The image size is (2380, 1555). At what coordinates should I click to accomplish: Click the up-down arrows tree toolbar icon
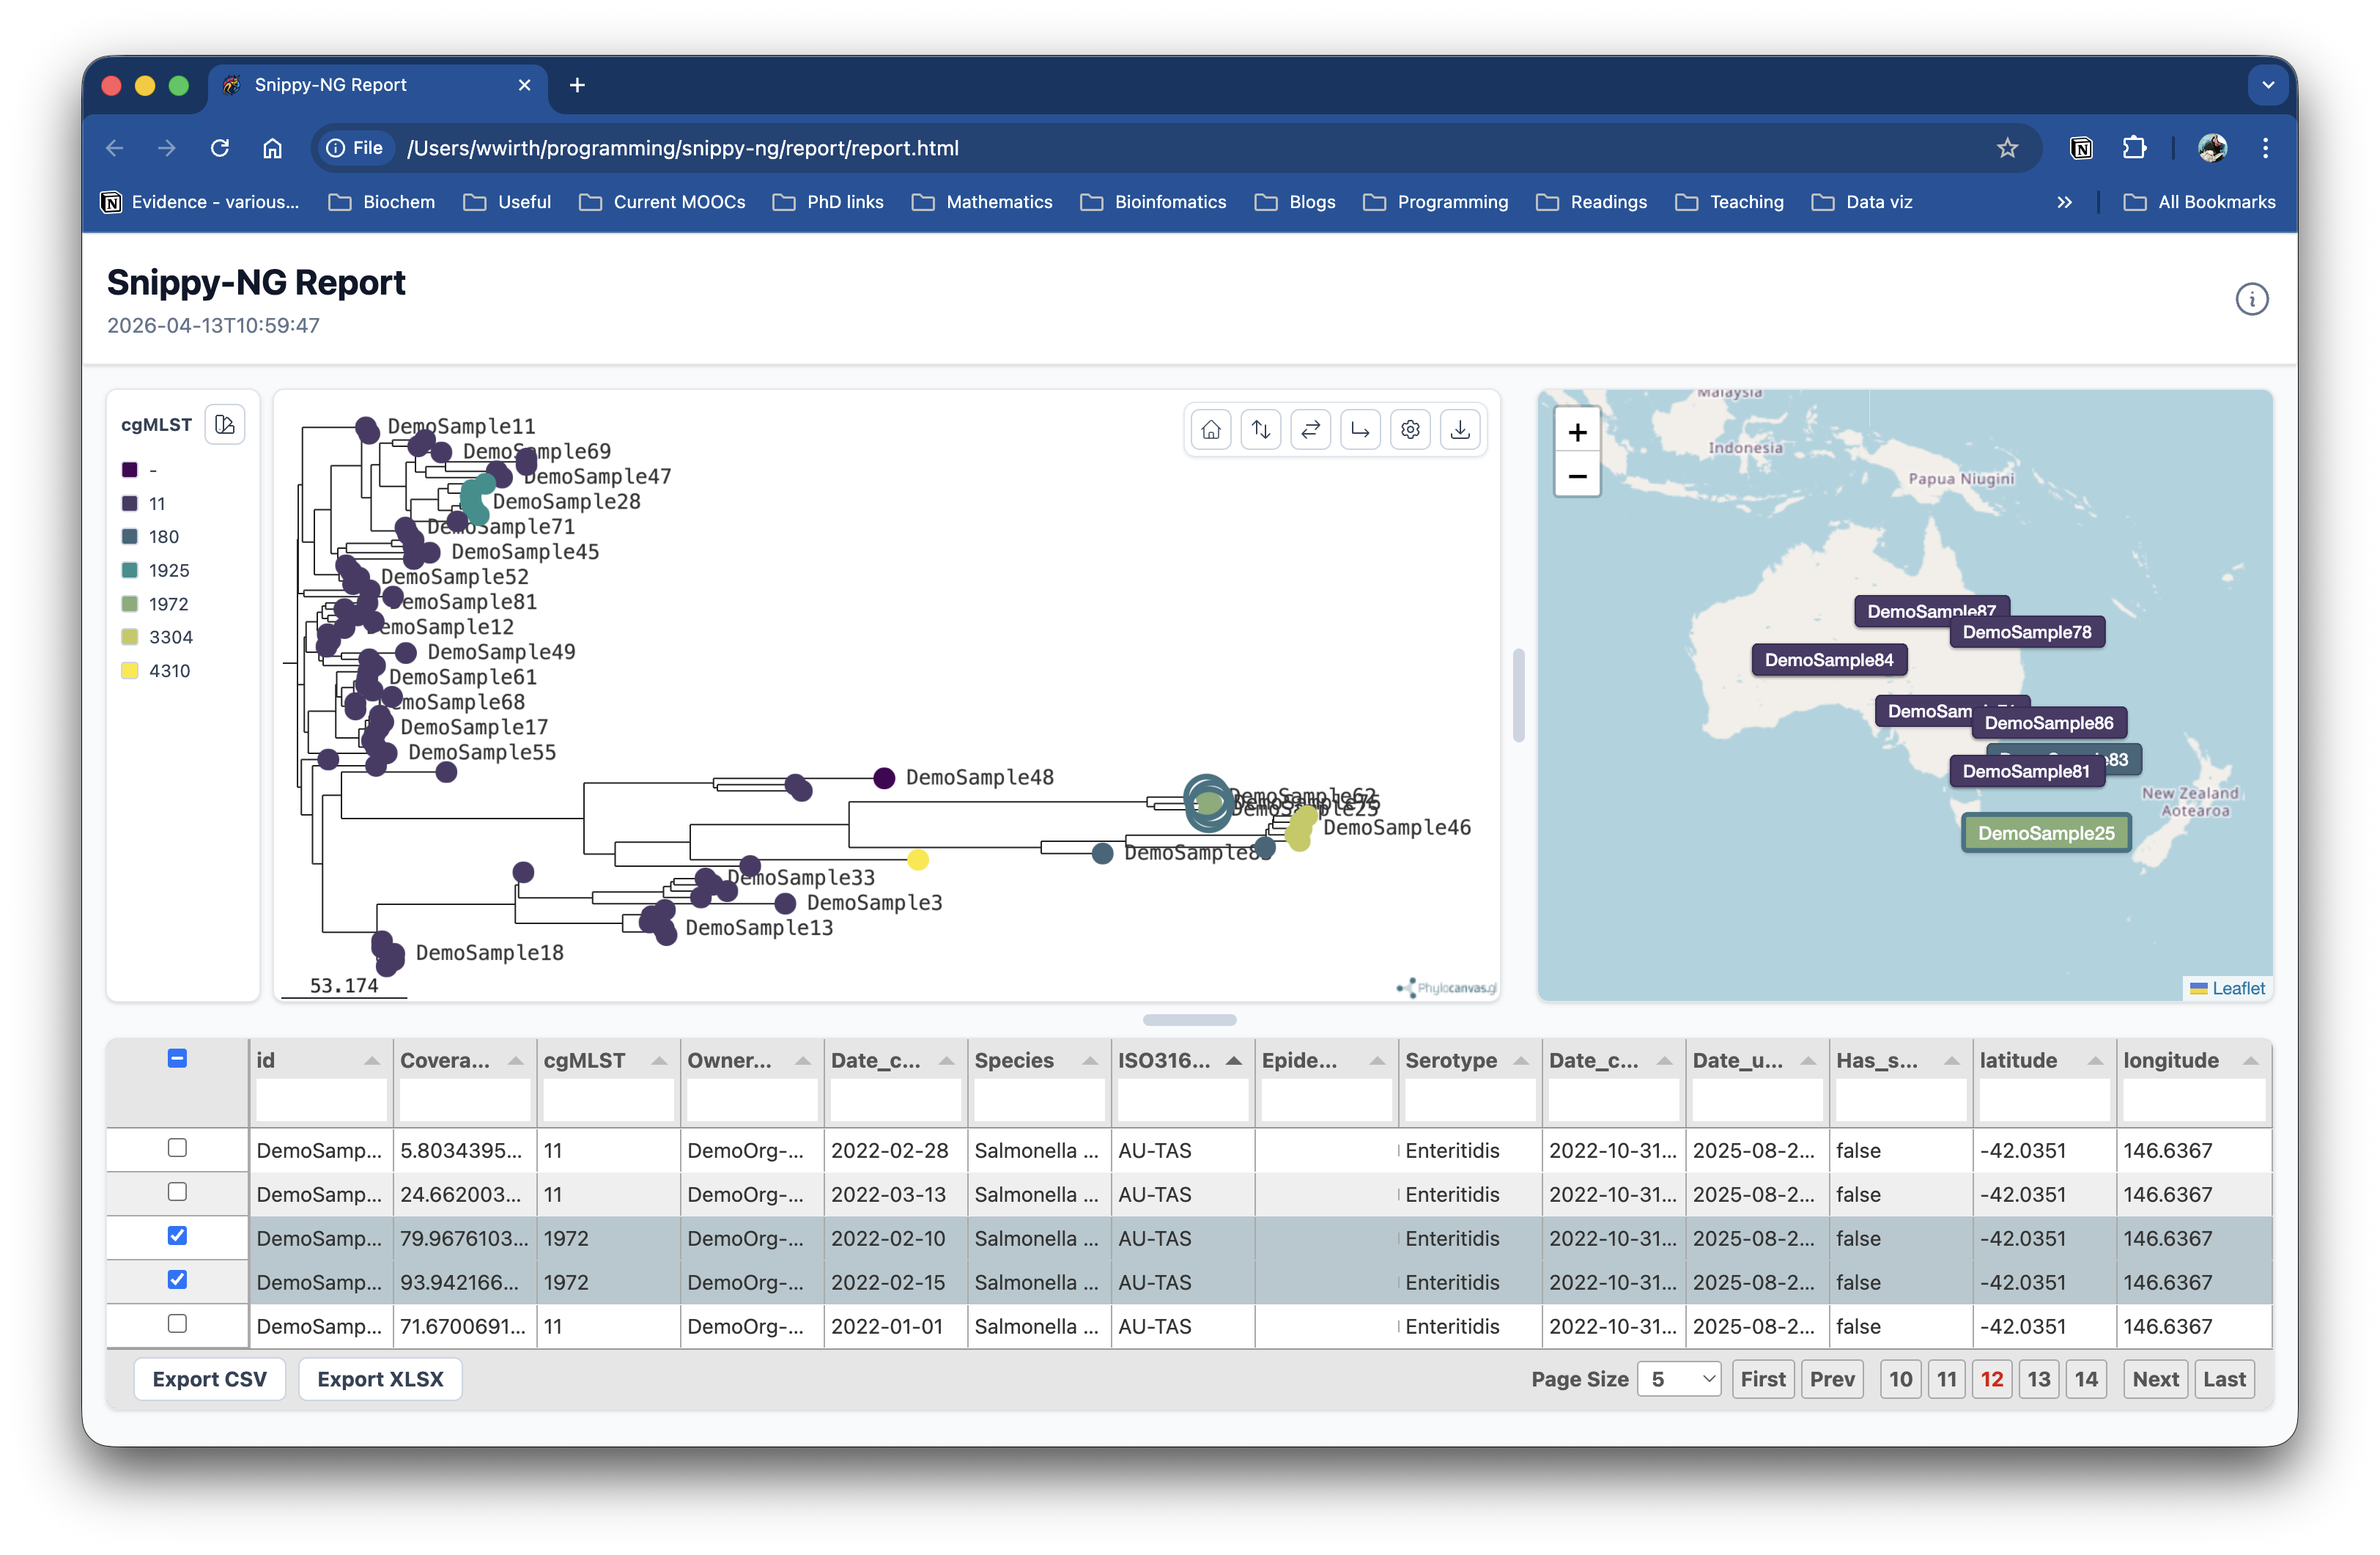coord(1260,430)
